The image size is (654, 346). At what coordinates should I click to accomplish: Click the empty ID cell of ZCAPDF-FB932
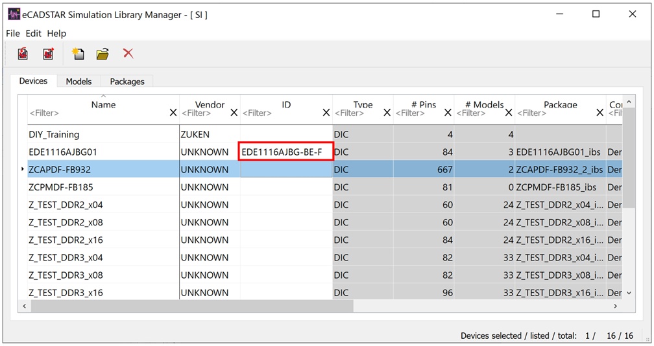pos(286,170)
